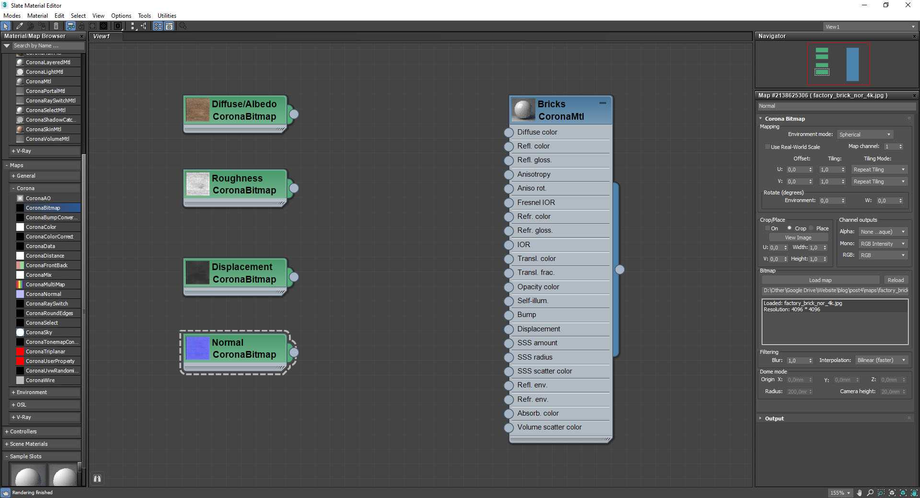Screen dimensions: 920x498
Task: Activate the arrow select tool
Action: pyautogui.click(x=6, y=26)
